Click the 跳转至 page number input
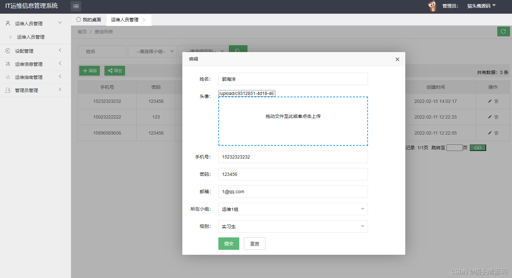 point(455,148)
